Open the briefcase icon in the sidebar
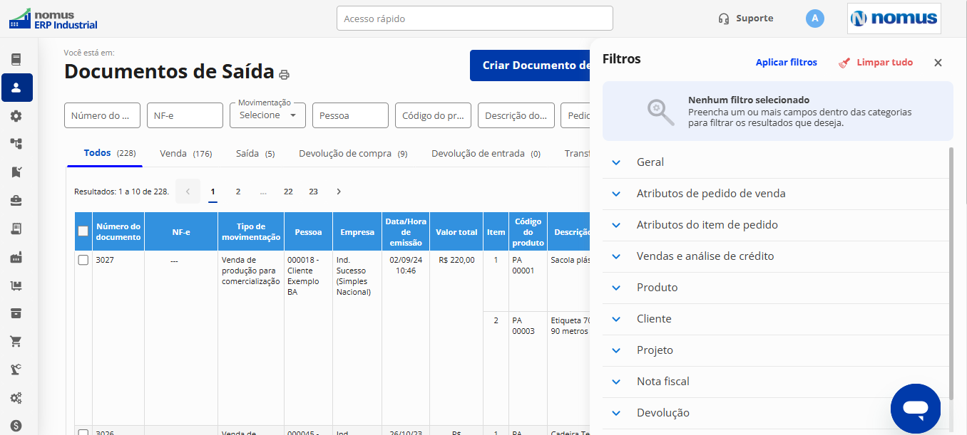 coord(16,201)
